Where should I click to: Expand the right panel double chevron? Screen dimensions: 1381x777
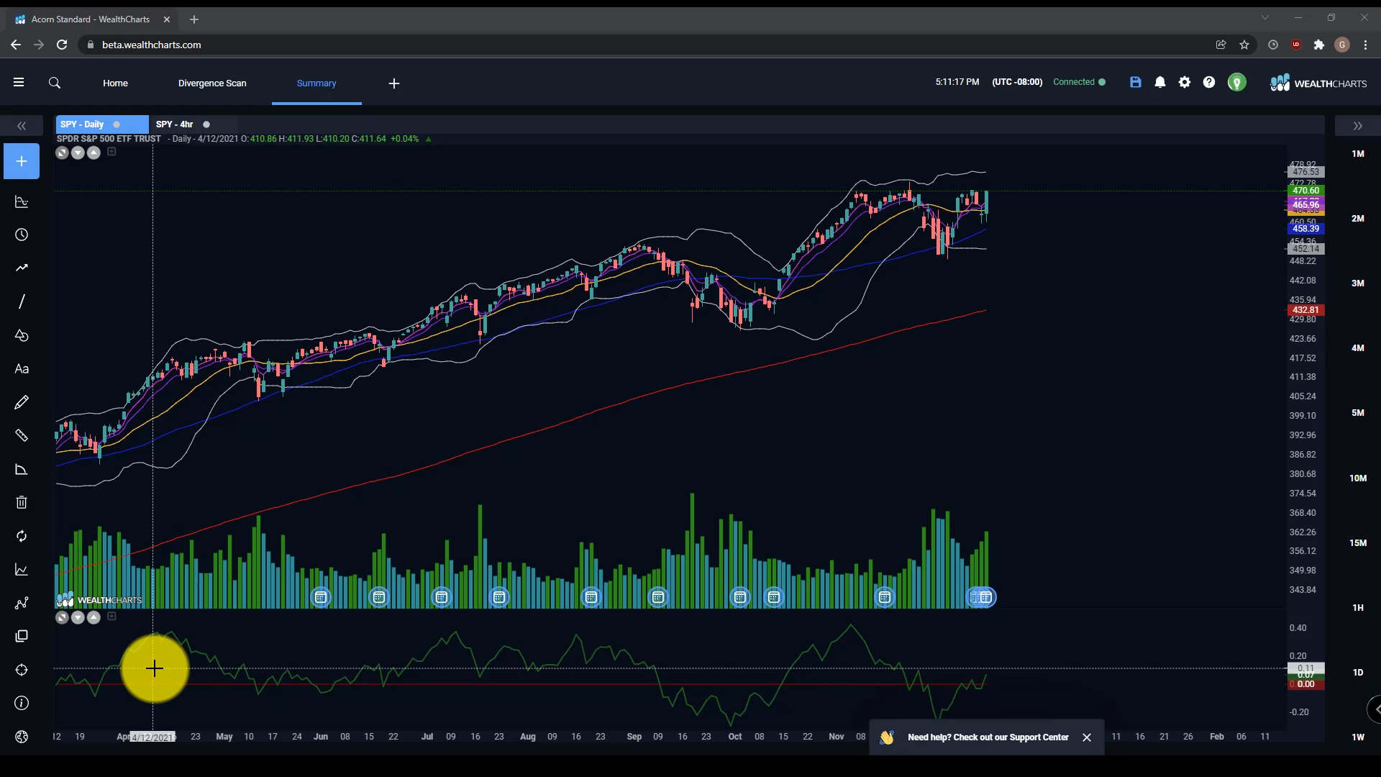tap(1357, 126)
